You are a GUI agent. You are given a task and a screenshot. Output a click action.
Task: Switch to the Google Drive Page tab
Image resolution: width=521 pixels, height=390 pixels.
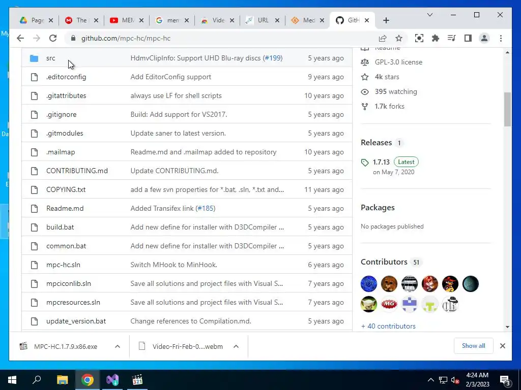tap(36, 20)
